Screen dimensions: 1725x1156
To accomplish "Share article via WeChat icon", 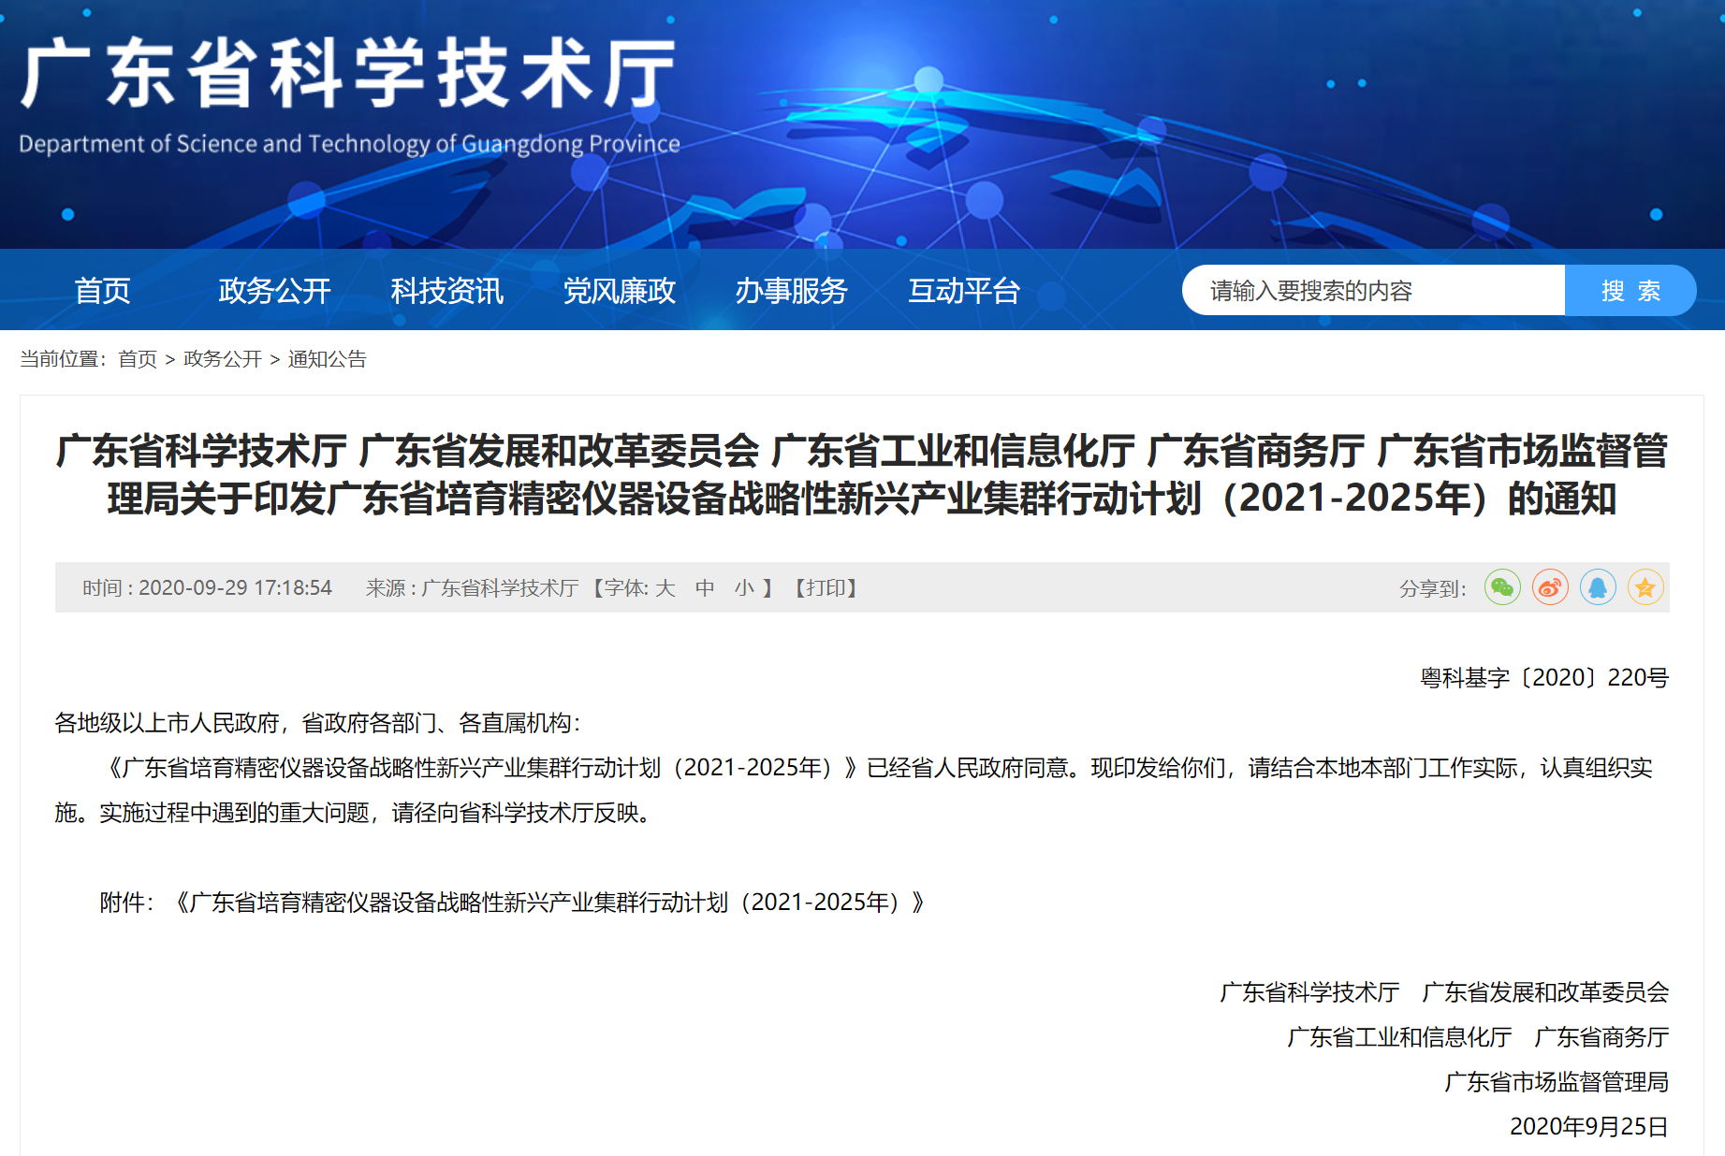I will 1502,587.
